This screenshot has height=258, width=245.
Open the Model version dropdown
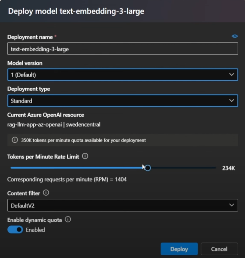click(123, 75)
